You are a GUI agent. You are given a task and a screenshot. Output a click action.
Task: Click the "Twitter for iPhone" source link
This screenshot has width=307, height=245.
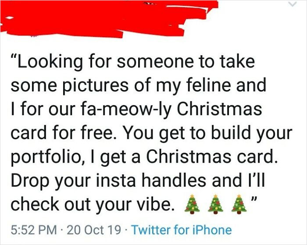[181, 229]
